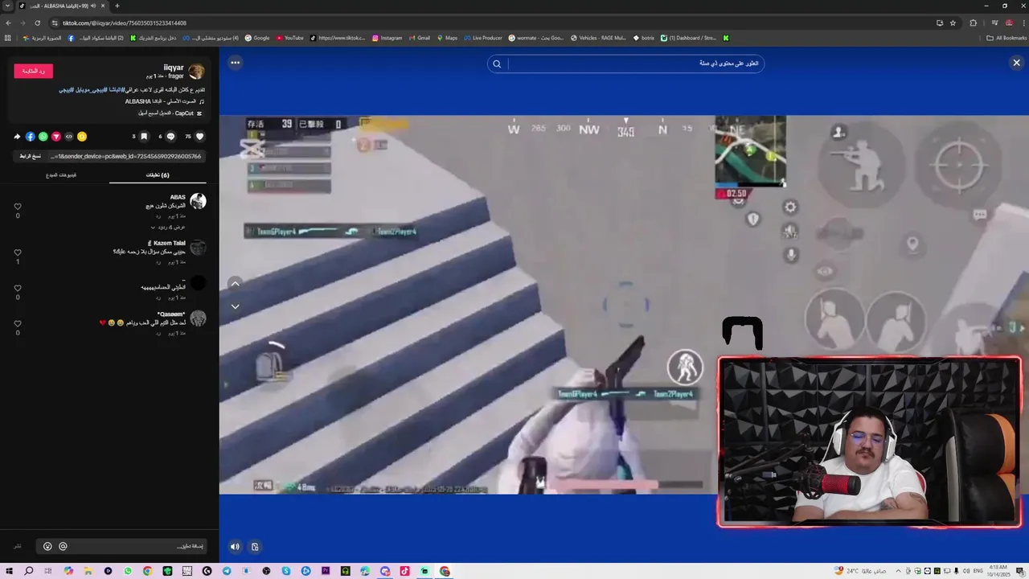Open the CapCut edit link

pyautogui.click(x=170, y=113)
